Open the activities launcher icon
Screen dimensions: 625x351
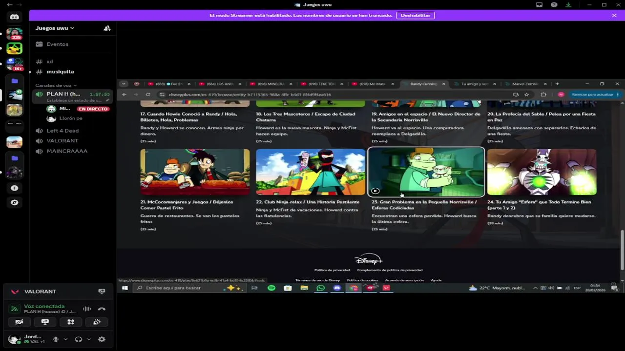(x=71, y=322)
